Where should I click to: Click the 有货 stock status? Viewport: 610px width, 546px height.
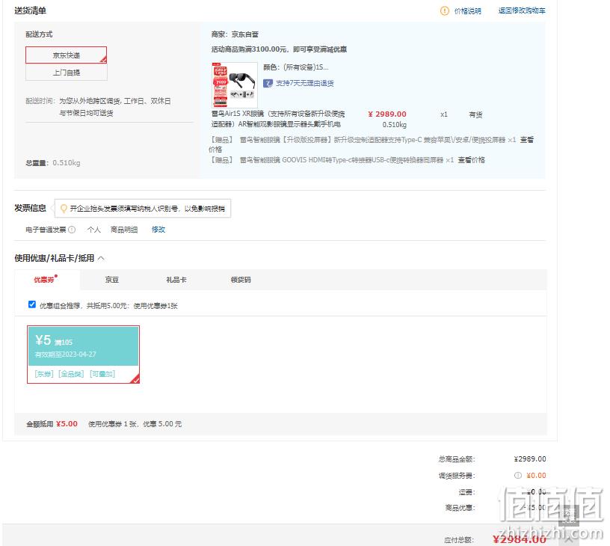475,114
